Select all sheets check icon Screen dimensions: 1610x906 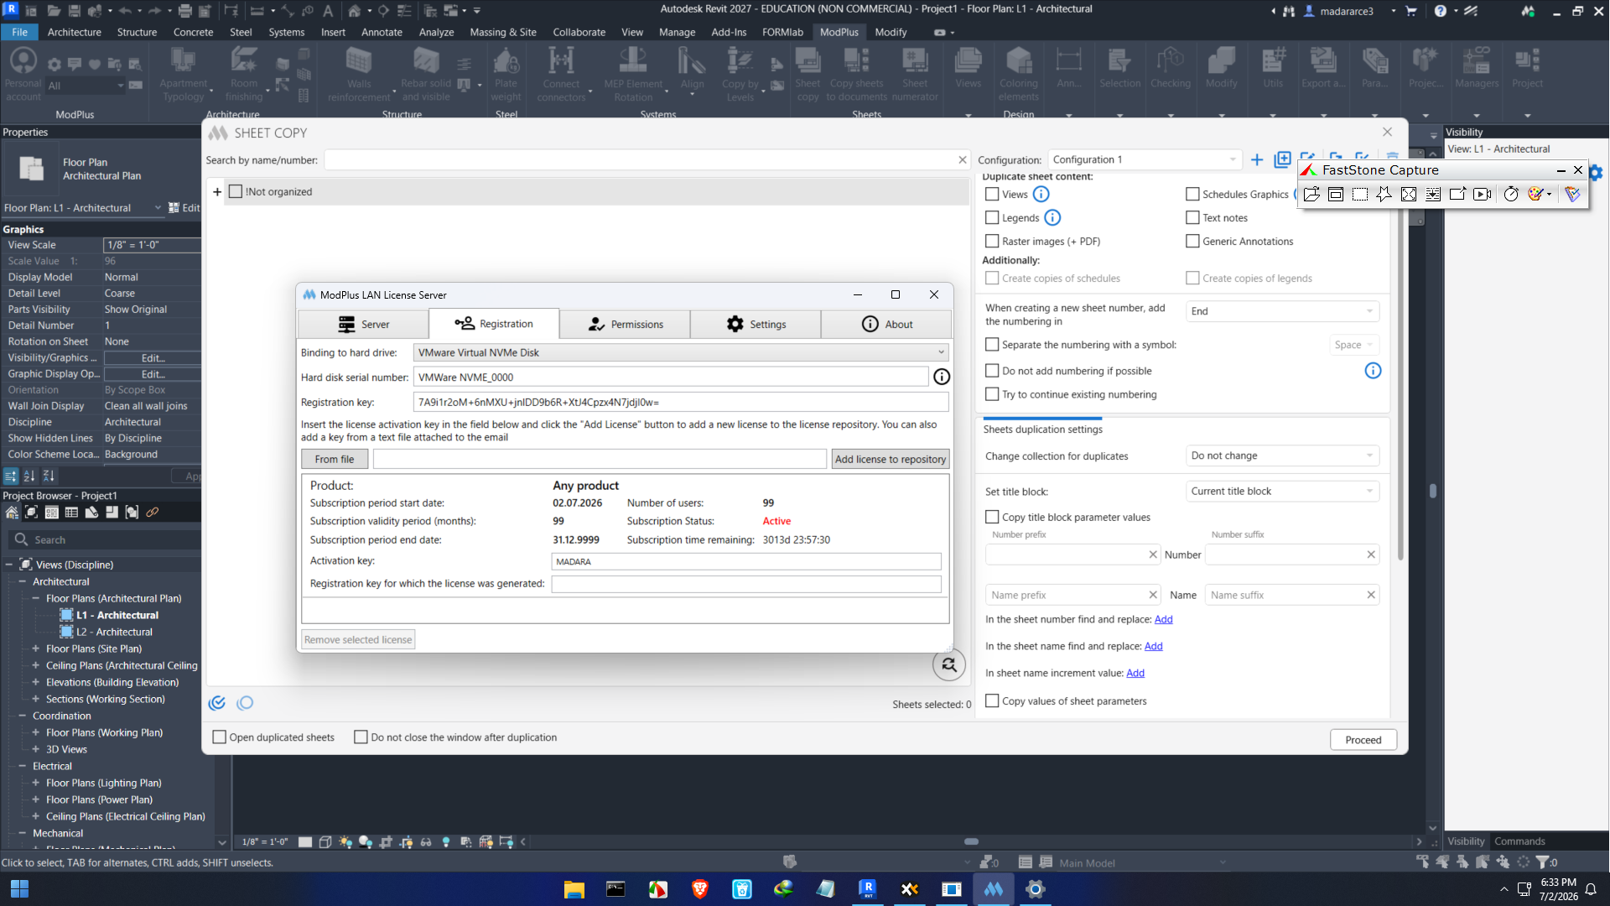click(217, 703)
